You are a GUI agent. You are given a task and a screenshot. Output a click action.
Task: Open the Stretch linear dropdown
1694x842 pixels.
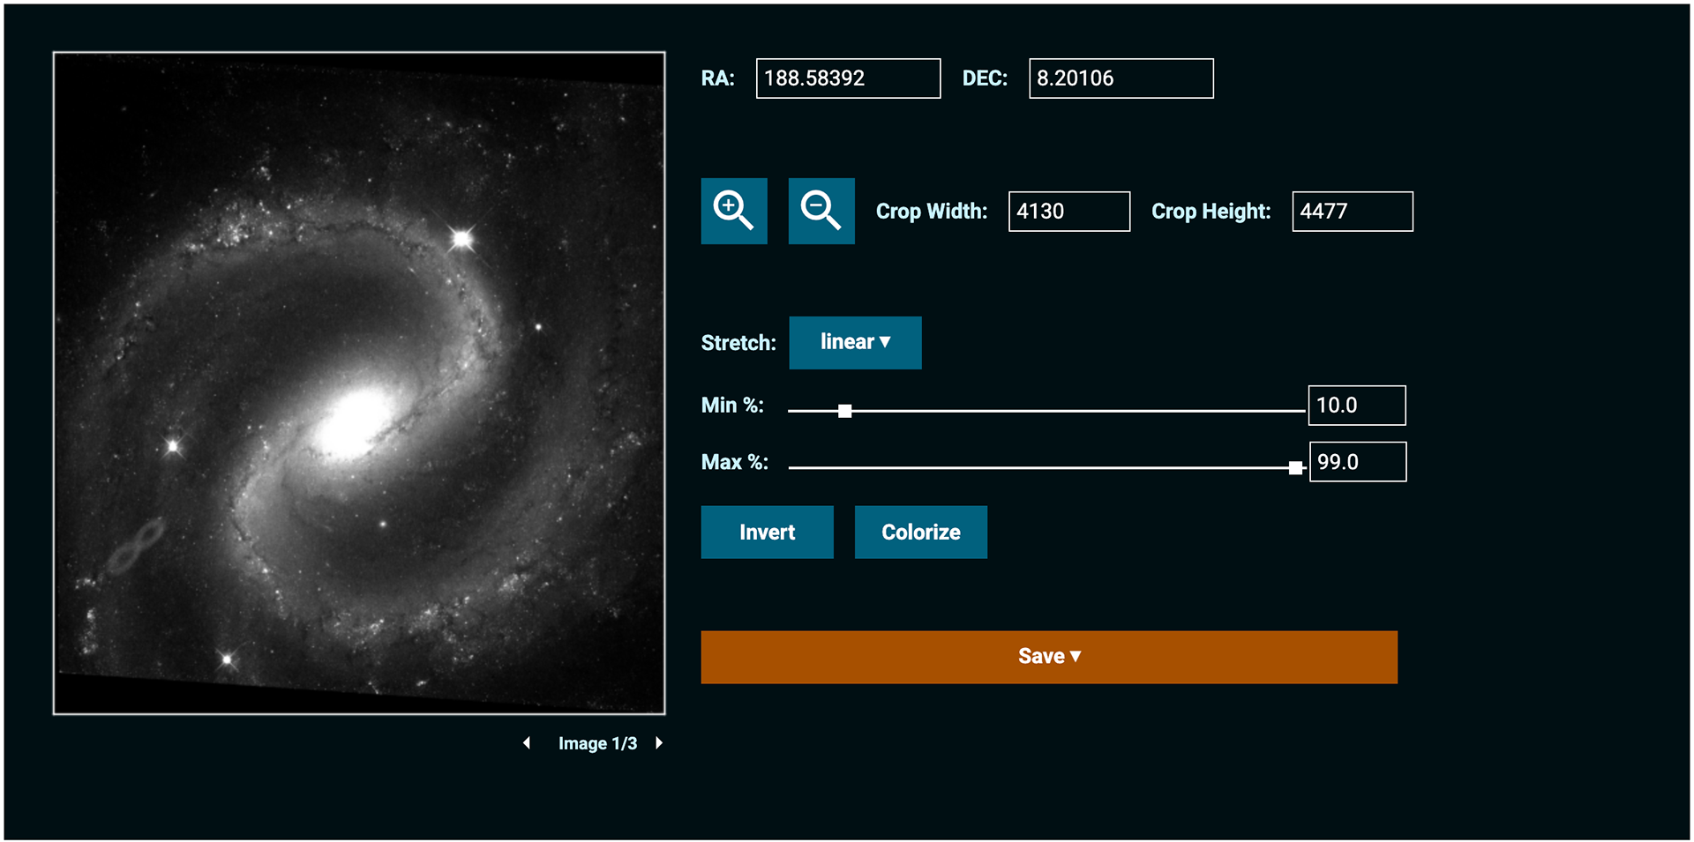click(855, 342)
